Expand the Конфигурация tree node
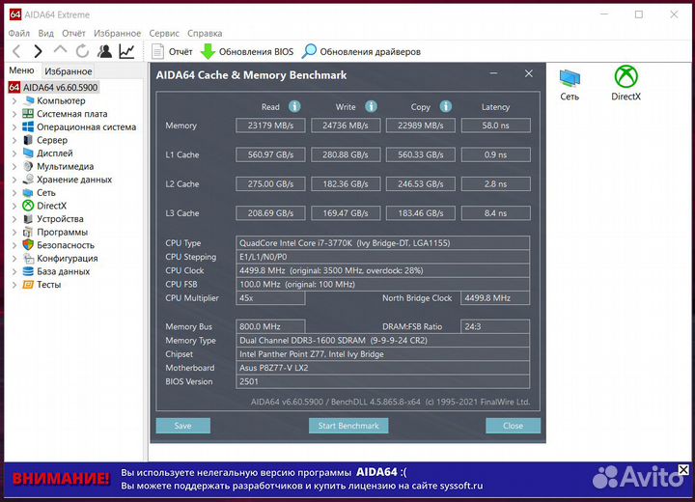The height and width of the screenshot is (502, 695). pos(14,259)
